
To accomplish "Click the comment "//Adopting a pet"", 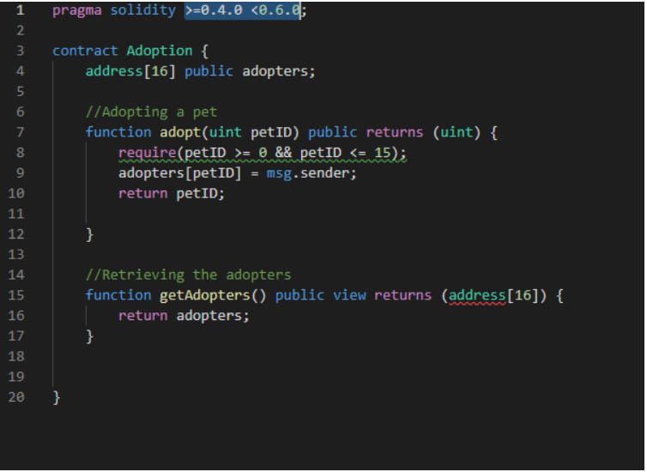I will tap(151, 112).
